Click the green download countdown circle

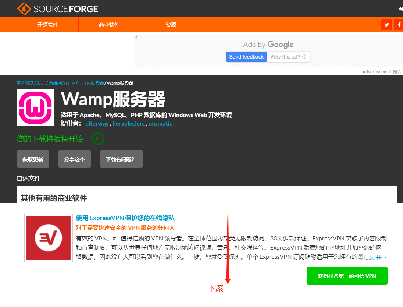pos(97,139)
